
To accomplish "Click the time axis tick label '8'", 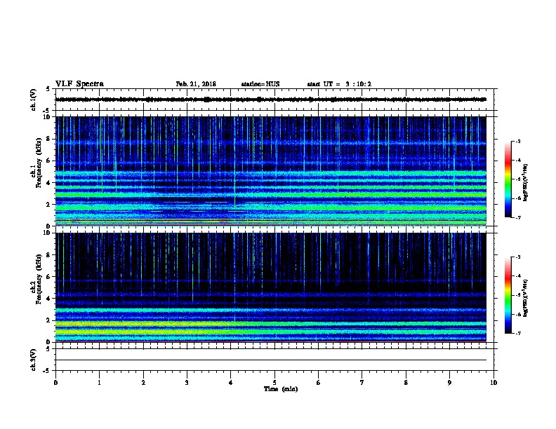I will tap(406, 383).
